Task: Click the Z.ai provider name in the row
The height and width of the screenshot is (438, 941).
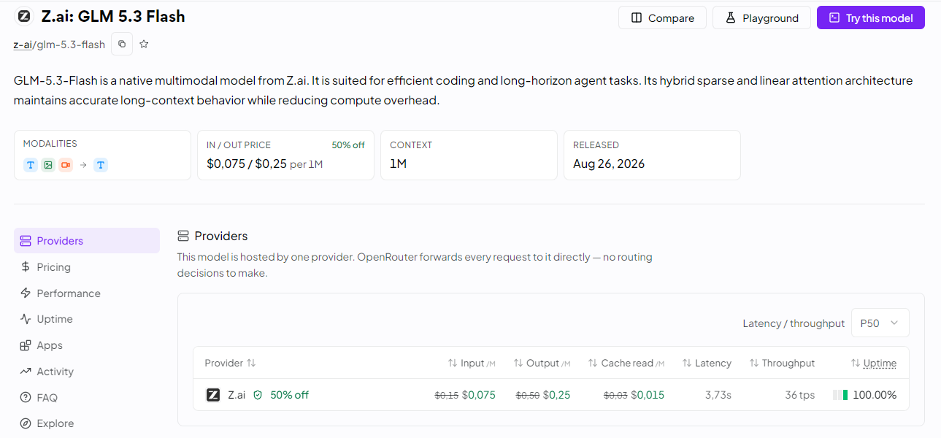Action: pos(237,395)
